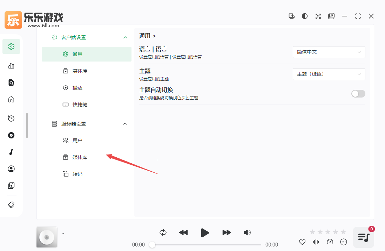Image resolution: width=385 pixels, height=251 pixels.
Task: Click the album cover thumbnail
Action: tap(47, 237)
